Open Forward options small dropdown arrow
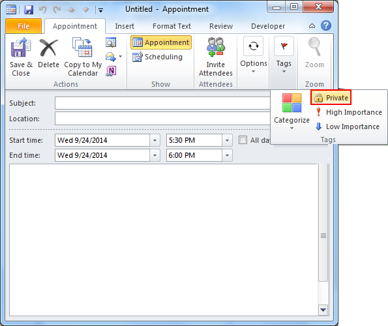 pyautogui.click(x=120, y=57)
